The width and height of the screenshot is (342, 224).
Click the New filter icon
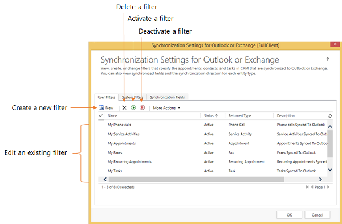[x=101, y=107]
